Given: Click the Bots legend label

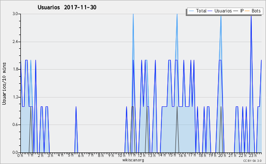Looking at the screenshot, I should [256, 11].
